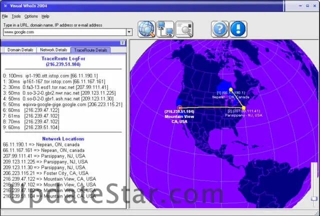This screenshot has width=320, height=216.
Task: Minimize the Visual WhoIs window
Action: point(300,6)
